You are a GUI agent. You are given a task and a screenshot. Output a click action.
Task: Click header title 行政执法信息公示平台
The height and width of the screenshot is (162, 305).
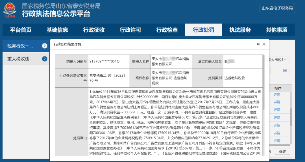pos(56,14)
